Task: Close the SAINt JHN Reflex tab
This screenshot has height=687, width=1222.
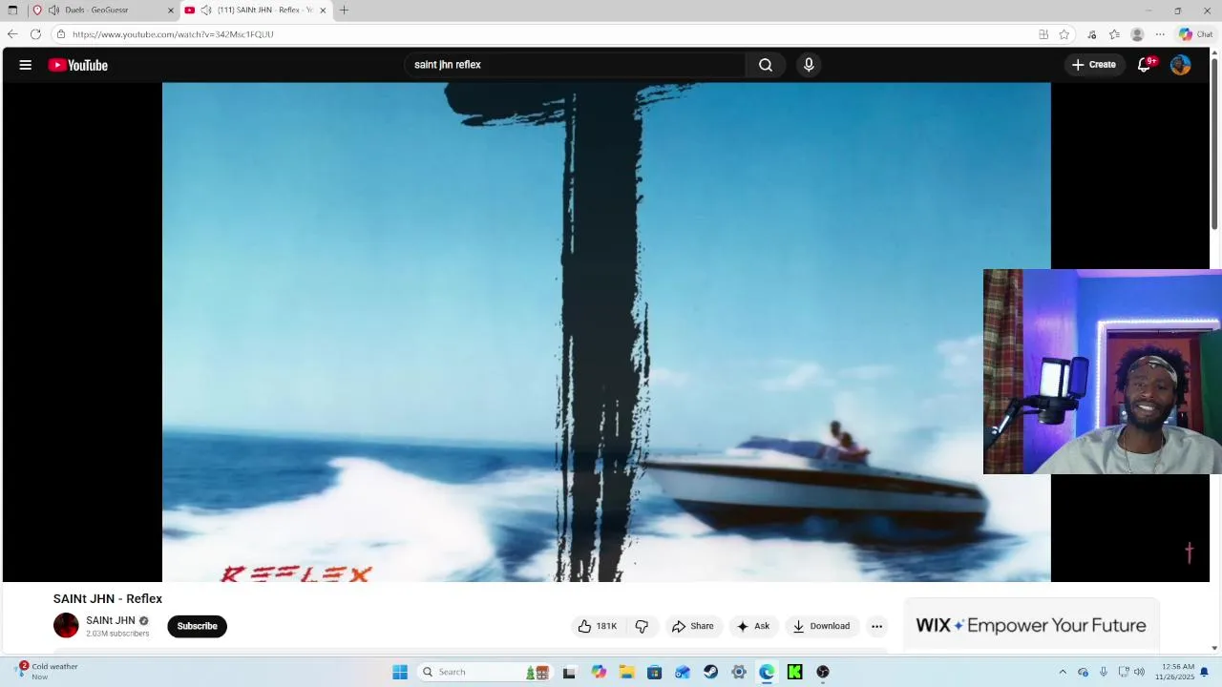Action: point(323,10)
